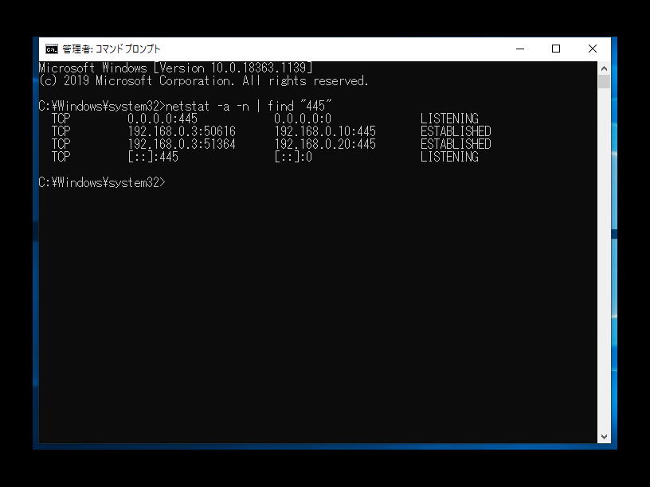Click ESTABLISHED state in 192.168.0.10 row
Screen dimensions: 650x487
(x=456, y=131)
